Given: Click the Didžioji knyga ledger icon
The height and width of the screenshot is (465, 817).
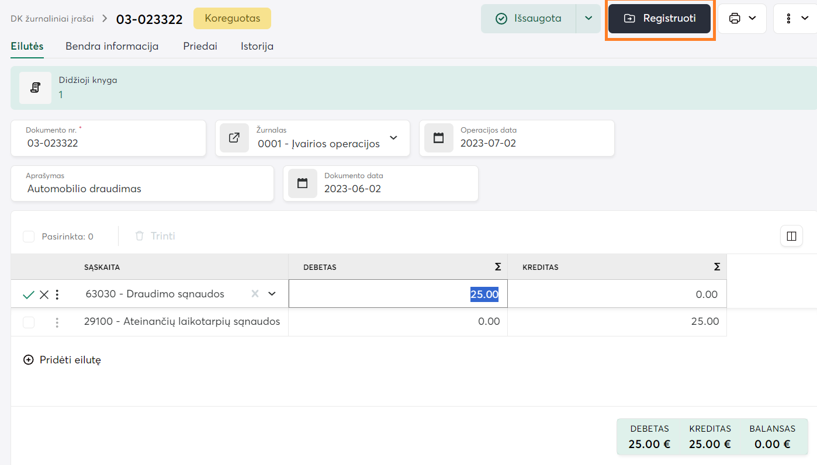Looking at the screenshot, I should coord(35,88).
